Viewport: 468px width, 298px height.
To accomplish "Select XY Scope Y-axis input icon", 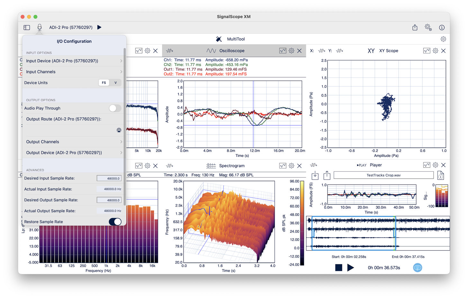I will point(339,51).
